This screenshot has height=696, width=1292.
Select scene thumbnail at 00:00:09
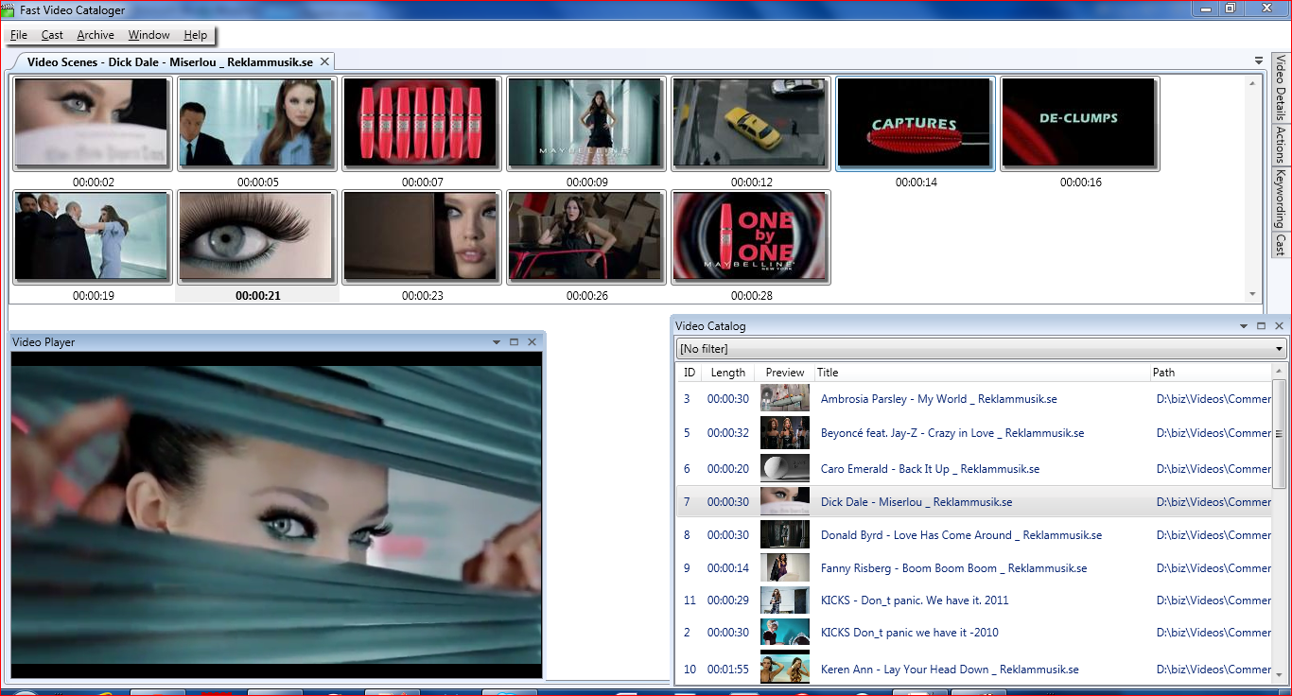tap(585, 124)
